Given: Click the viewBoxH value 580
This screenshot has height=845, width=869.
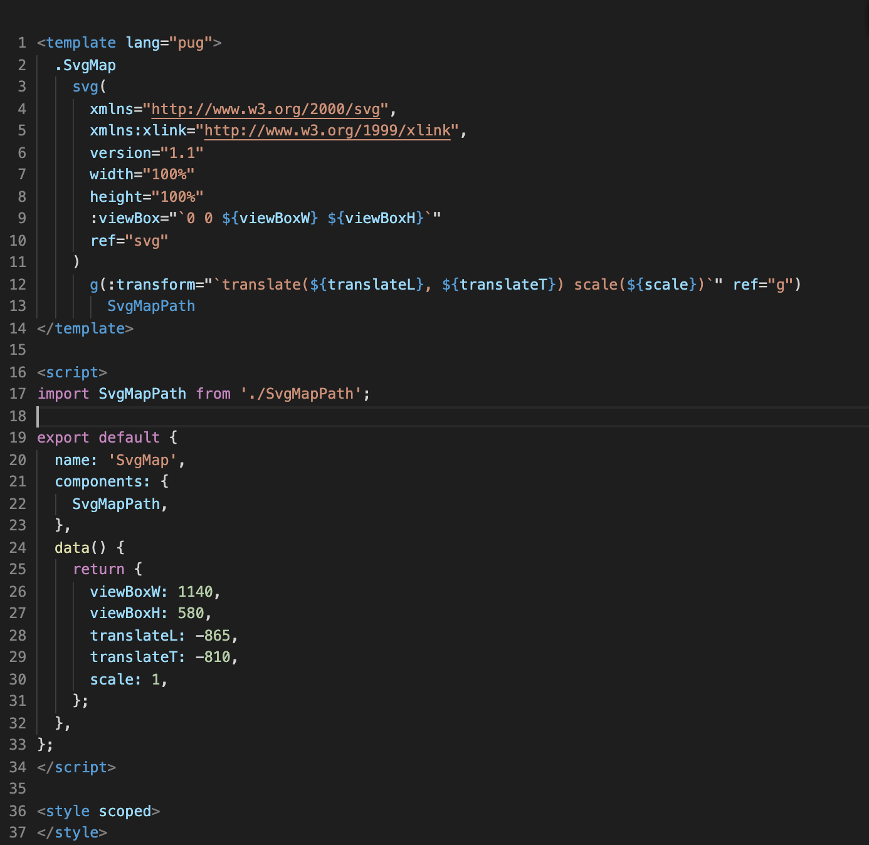Looking at the screenshot, I should tap(191, 613).
